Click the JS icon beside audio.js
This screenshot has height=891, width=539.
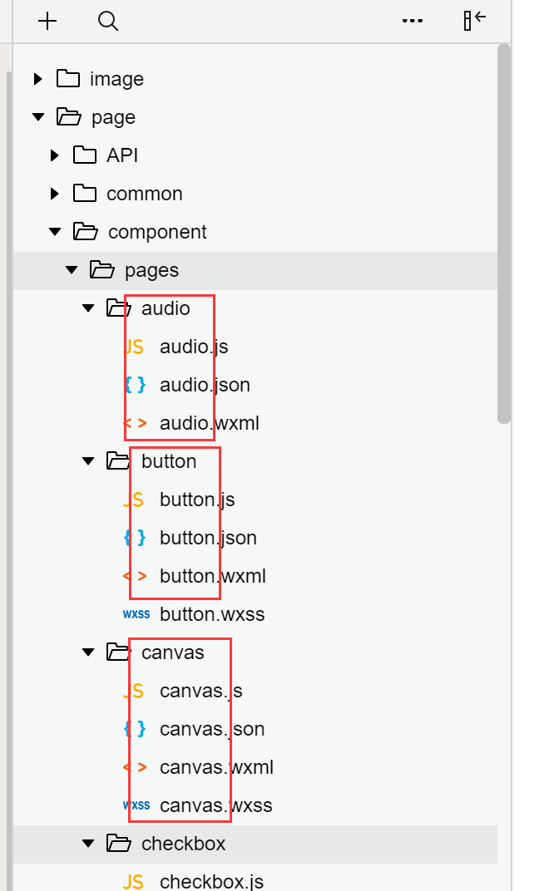pos(133,347)
